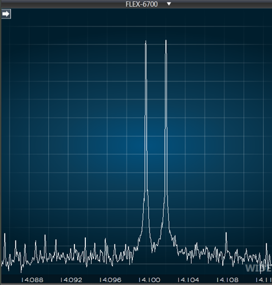Click the FLEX-6700 radio title label

[x=141, y=4]
